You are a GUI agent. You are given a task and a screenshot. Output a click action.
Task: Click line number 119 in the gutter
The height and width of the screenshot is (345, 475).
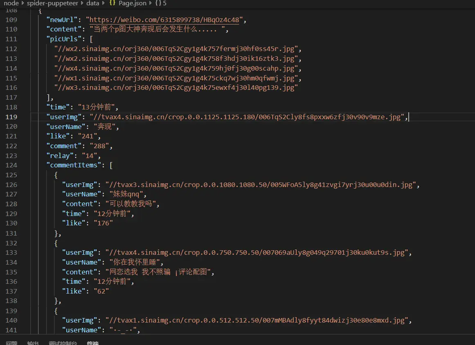coord(11,117)
